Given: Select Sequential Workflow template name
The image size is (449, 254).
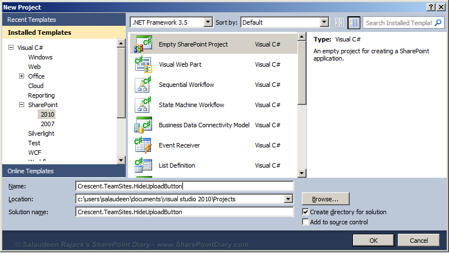Looking at the screenshot, I should click(x=186, y=85).
